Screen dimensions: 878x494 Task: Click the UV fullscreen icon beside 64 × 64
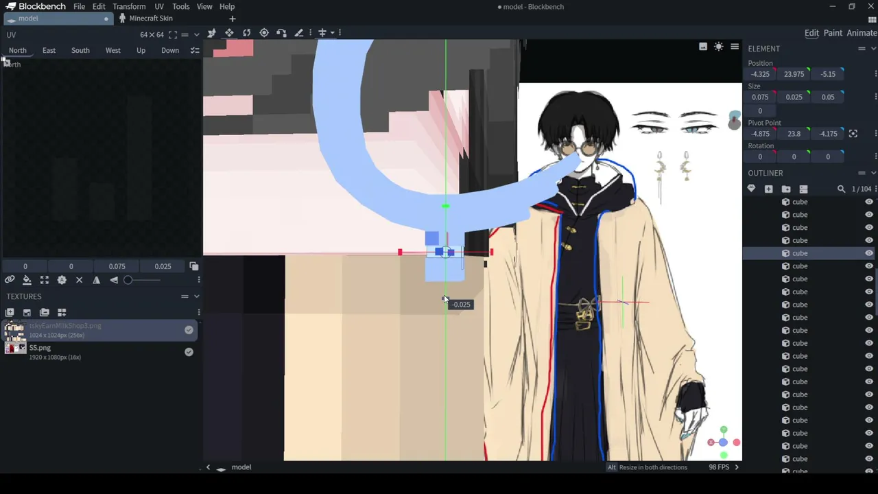(x=173, y=35)
